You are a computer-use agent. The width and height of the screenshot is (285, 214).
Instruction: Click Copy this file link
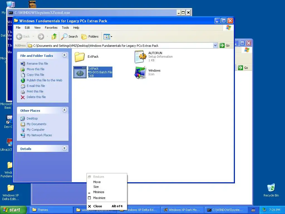(35, 75)
